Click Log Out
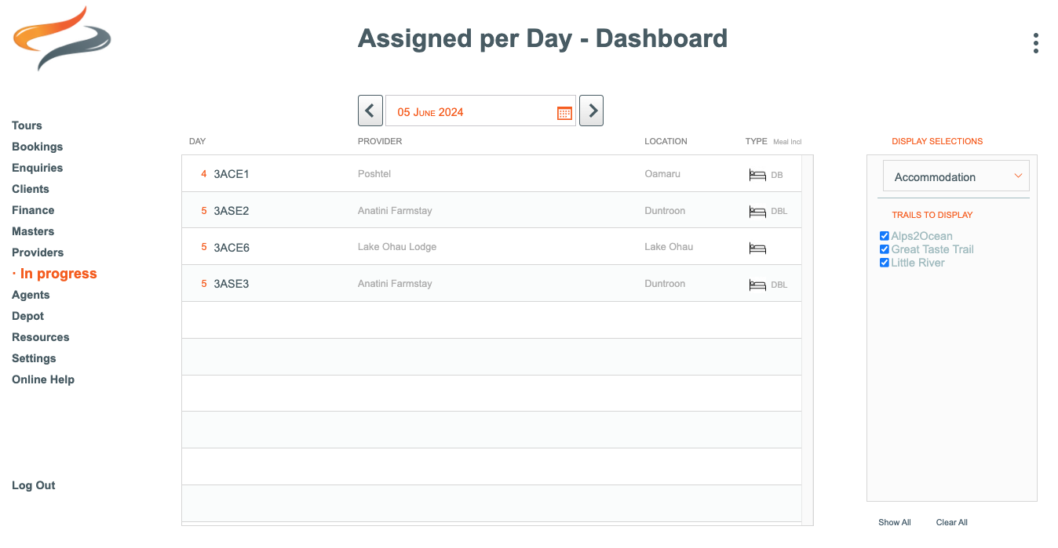 click(33, 485)
